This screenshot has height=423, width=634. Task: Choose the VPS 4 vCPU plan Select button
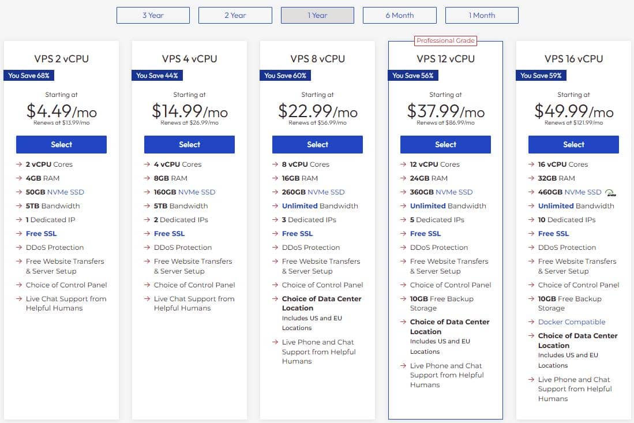189,145
